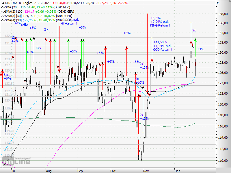
Task: Click the +11,50% annotation
Action: 160,42
